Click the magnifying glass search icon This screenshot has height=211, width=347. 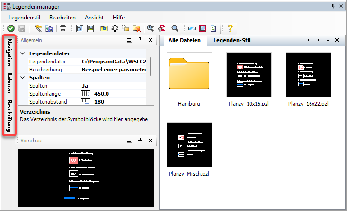tap(175, 28)
